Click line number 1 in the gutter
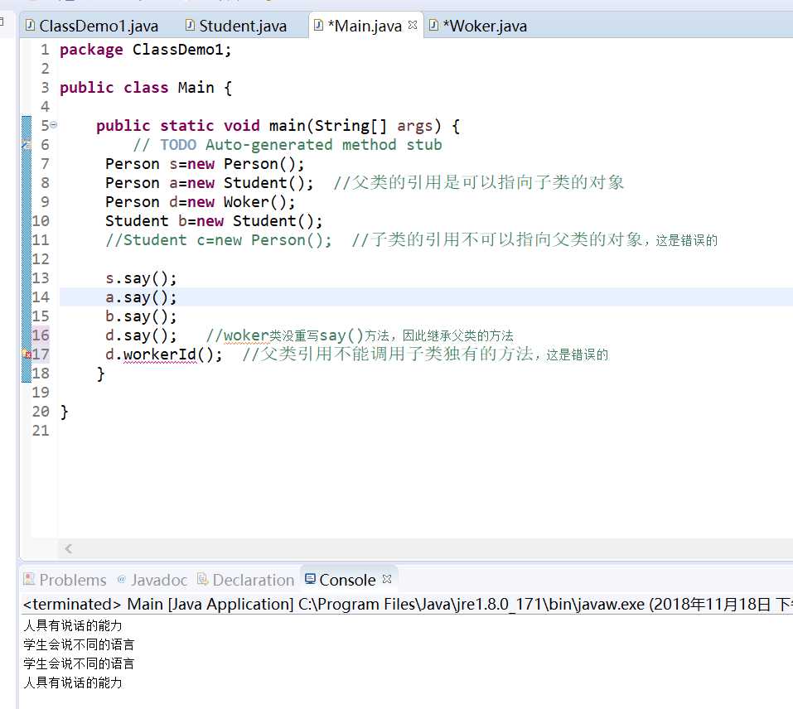The image size is (793, 709). pyautogui.click(x=45, y=50)
